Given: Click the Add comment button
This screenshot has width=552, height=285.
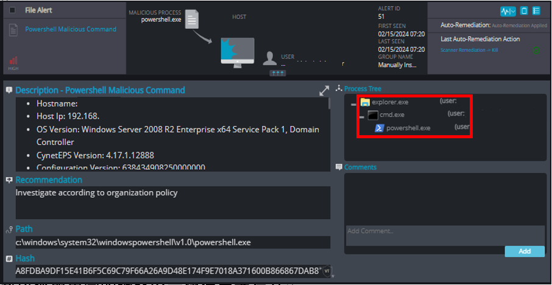Looking at the screenshot, I should pyautogui.click(x=525, y=252).
